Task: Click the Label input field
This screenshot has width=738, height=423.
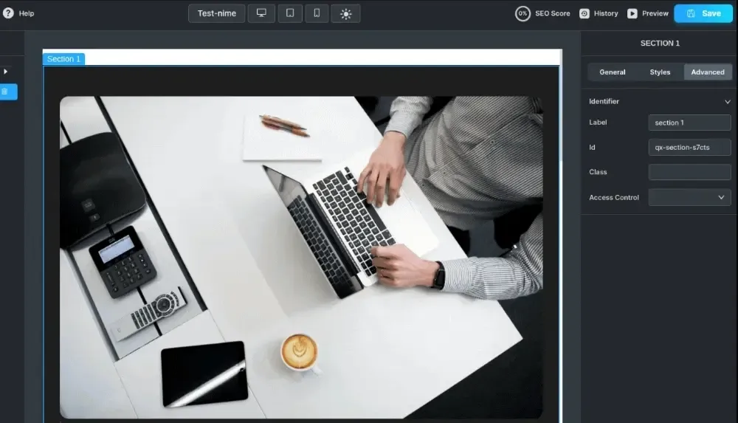Action: pyautogui.click(x=689, y=123)
